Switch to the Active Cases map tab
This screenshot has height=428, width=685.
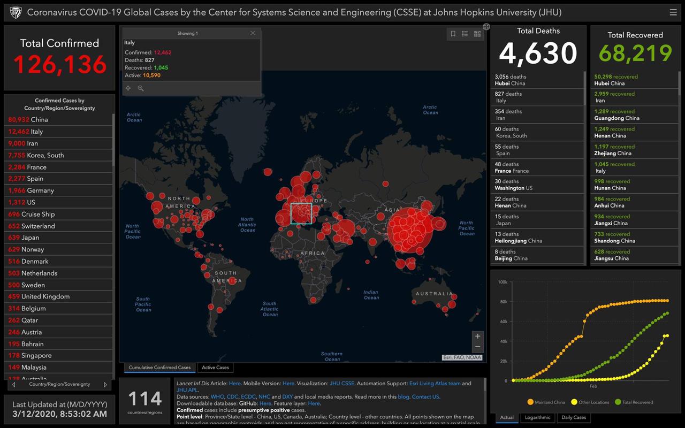[215, 368]
